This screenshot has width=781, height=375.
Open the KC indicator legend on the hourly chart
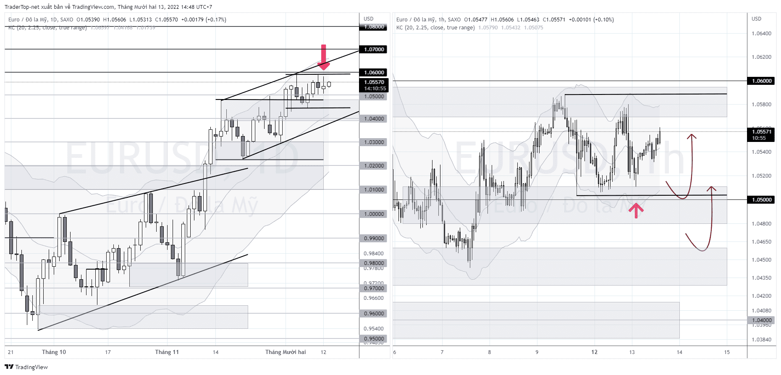point(435,28)
